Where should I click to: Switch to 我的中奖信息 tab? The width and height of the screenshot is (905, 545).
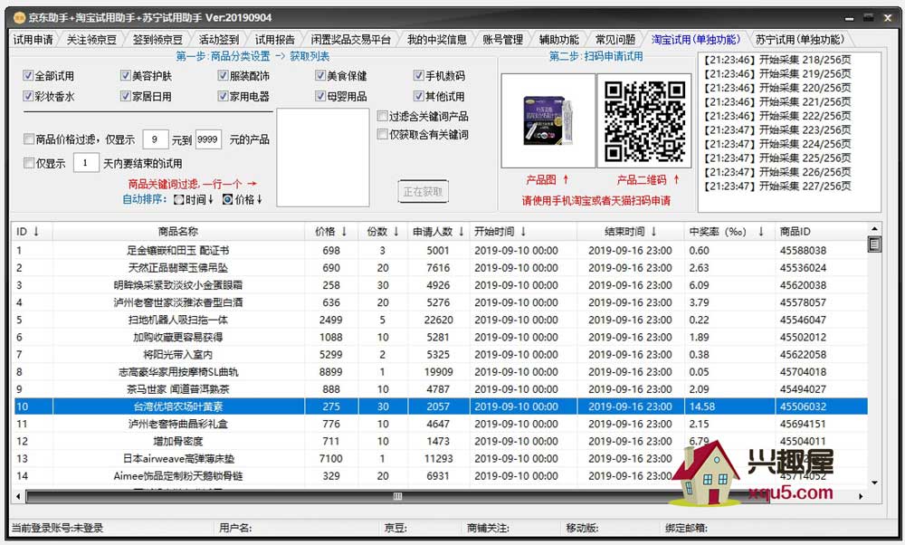[x=436, y=39]
